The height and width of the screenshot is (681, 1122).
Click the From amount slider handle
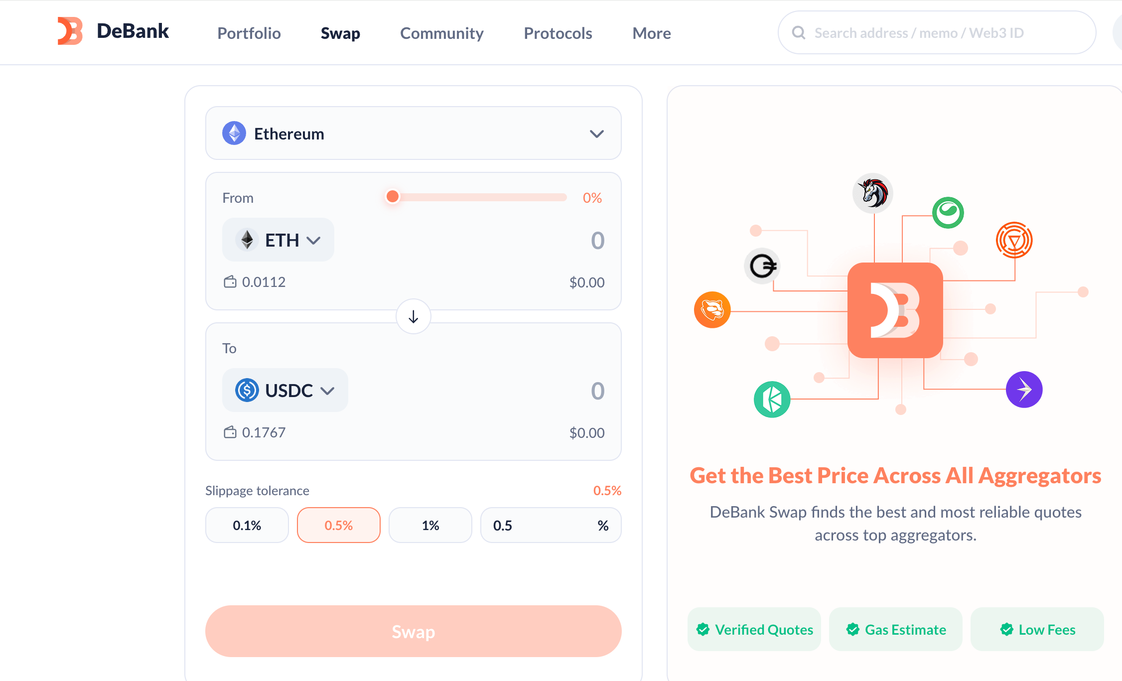pos(393,196)
